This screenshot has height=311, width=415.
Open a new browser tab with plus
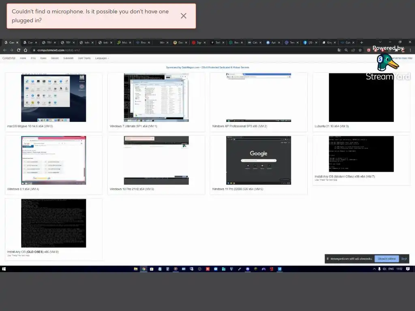tap(362, 42)
